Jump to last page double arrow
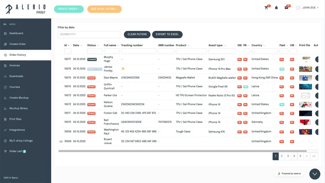The height and width of the screenshot is (183, 325). point(314,156)
